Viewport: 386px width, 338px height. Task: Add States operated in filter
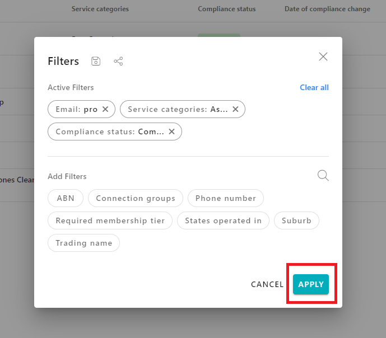click(223, 220)
